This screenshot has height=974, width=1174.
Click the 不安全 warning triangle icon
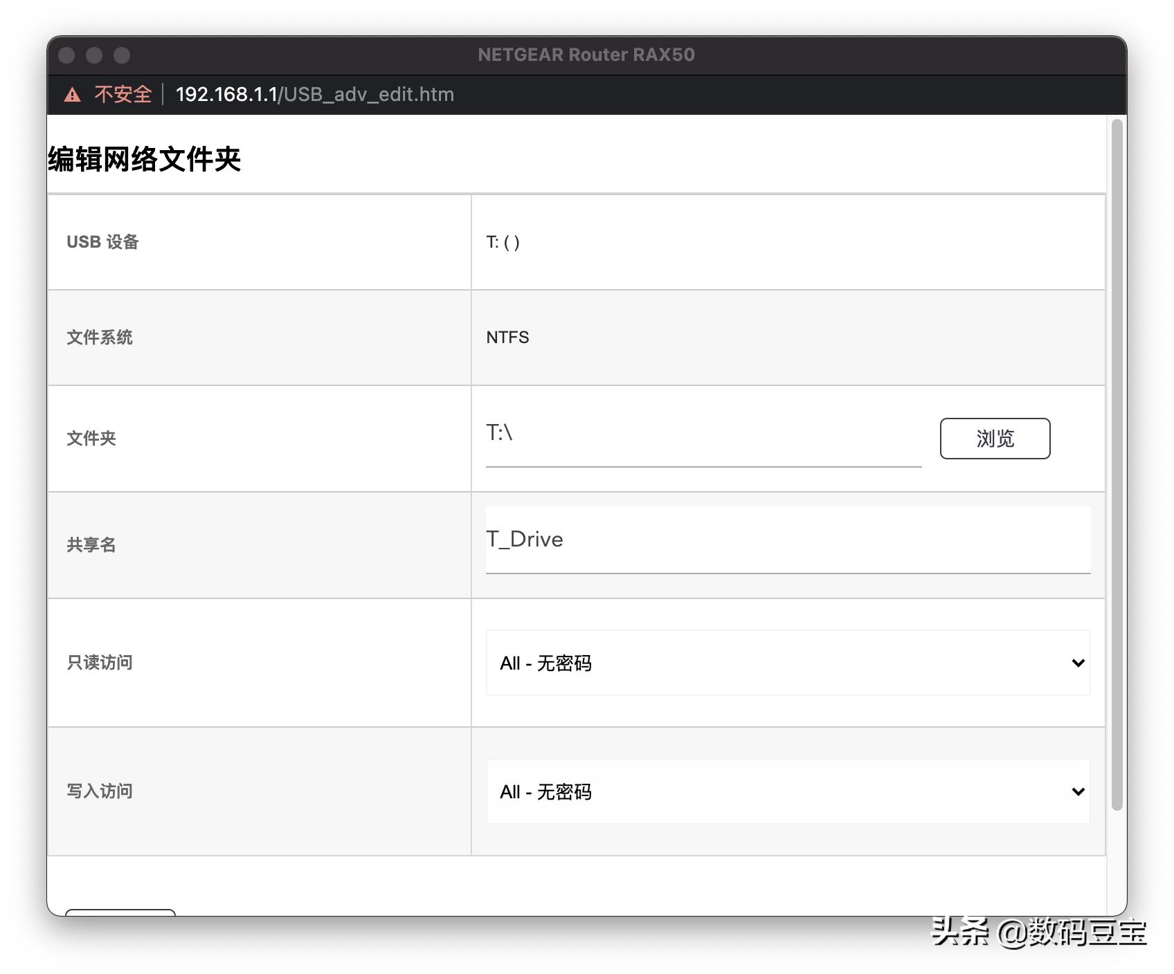pos(73,93)
